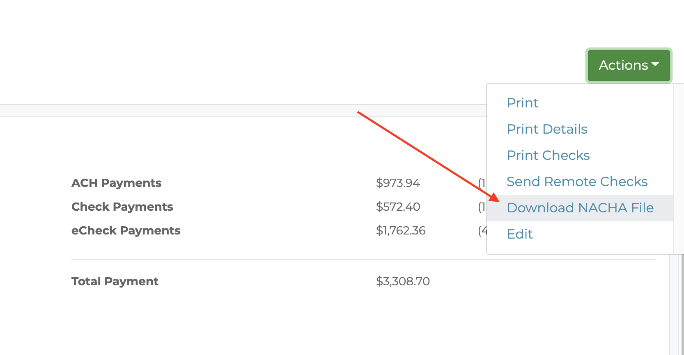Click the eCheck Payments row label
Viewport: 684px width, 355px height.
tap(126, 230)
